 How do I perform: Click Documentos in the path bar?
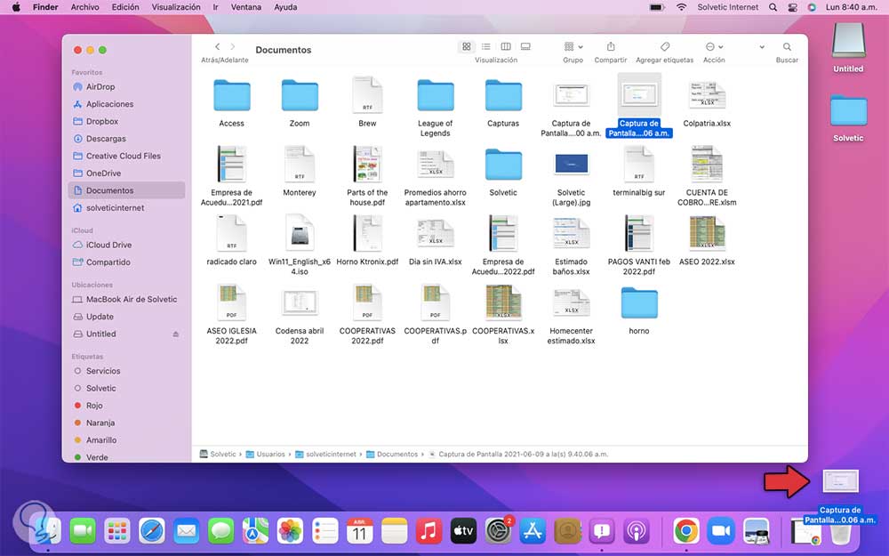392,455
